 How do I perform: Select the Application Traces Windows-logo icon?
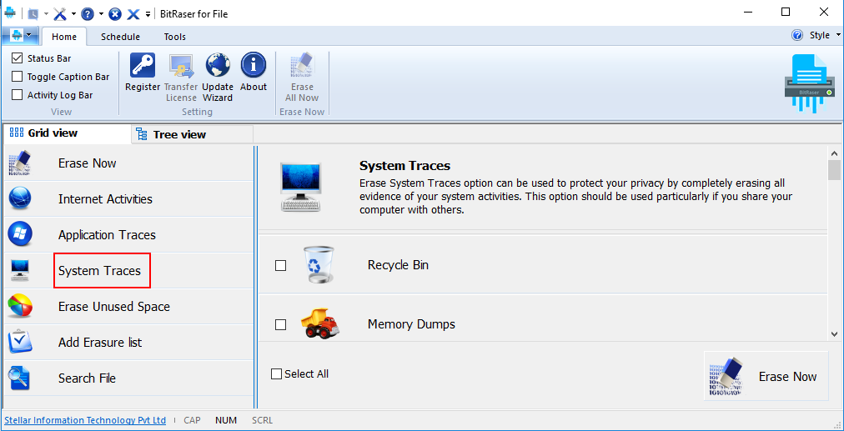pos(21,234)
